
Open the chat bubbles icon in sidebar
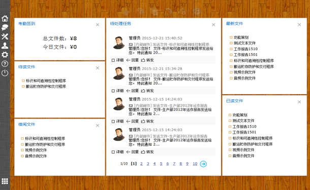click(5, 27)
